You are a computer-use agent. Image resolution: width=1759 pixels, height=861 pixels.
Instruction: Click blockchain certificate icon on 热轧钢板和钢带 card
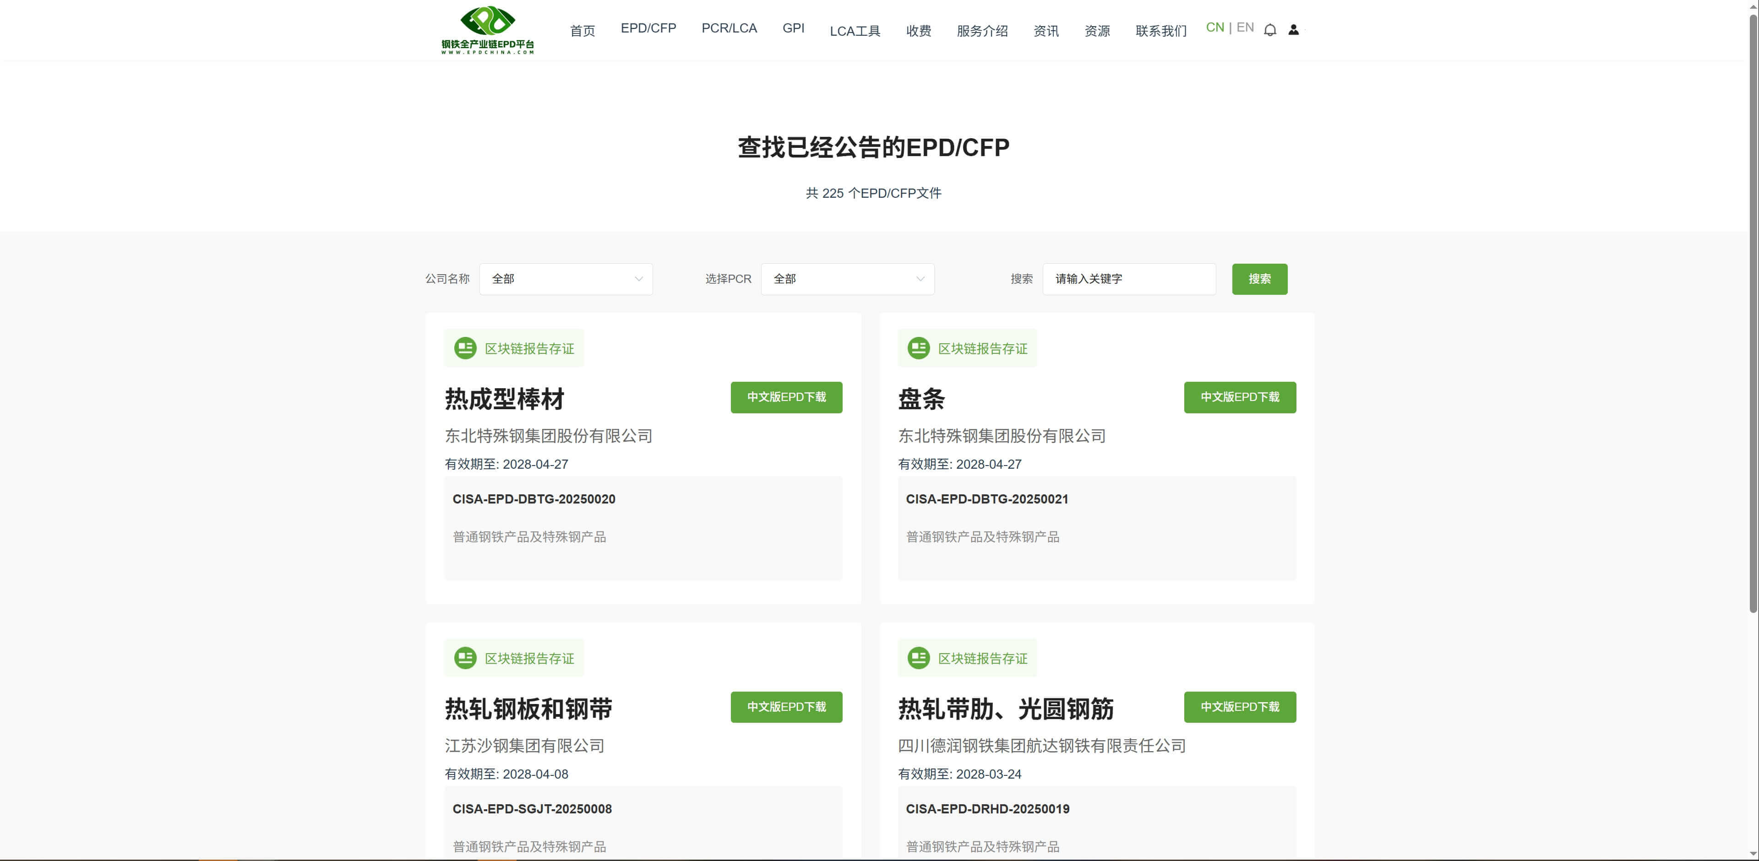[x=465, y=658]
